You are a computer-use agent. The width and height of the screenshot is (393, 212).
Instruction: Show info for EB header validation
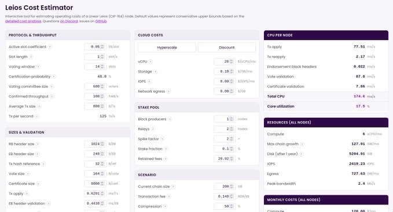[49, 204]
